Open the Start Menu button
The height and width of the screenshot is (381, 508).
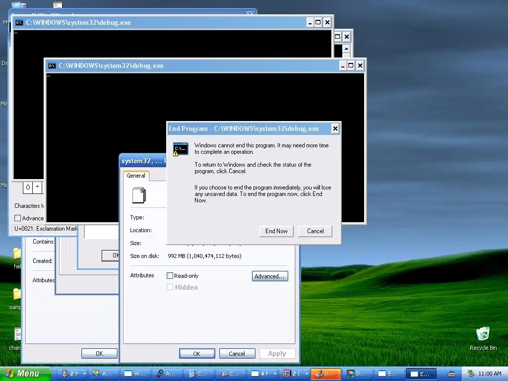pyautogui.click(x=26, y=374)
